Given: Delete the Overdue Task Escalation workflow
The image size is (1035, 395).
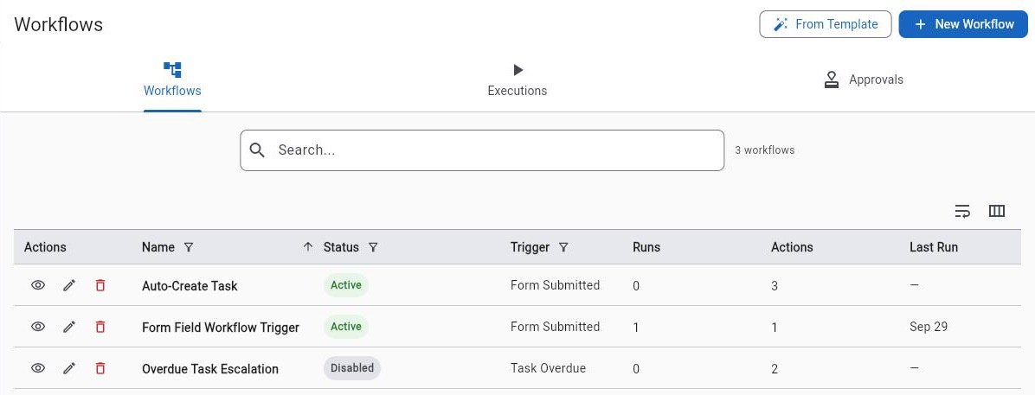Looking at the screenshot, I should 100,368.
